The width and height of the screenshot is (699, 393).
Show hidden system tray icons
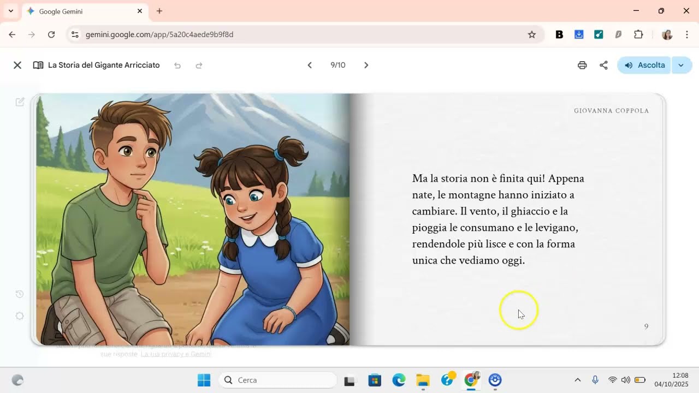click(x=578, y=380)
